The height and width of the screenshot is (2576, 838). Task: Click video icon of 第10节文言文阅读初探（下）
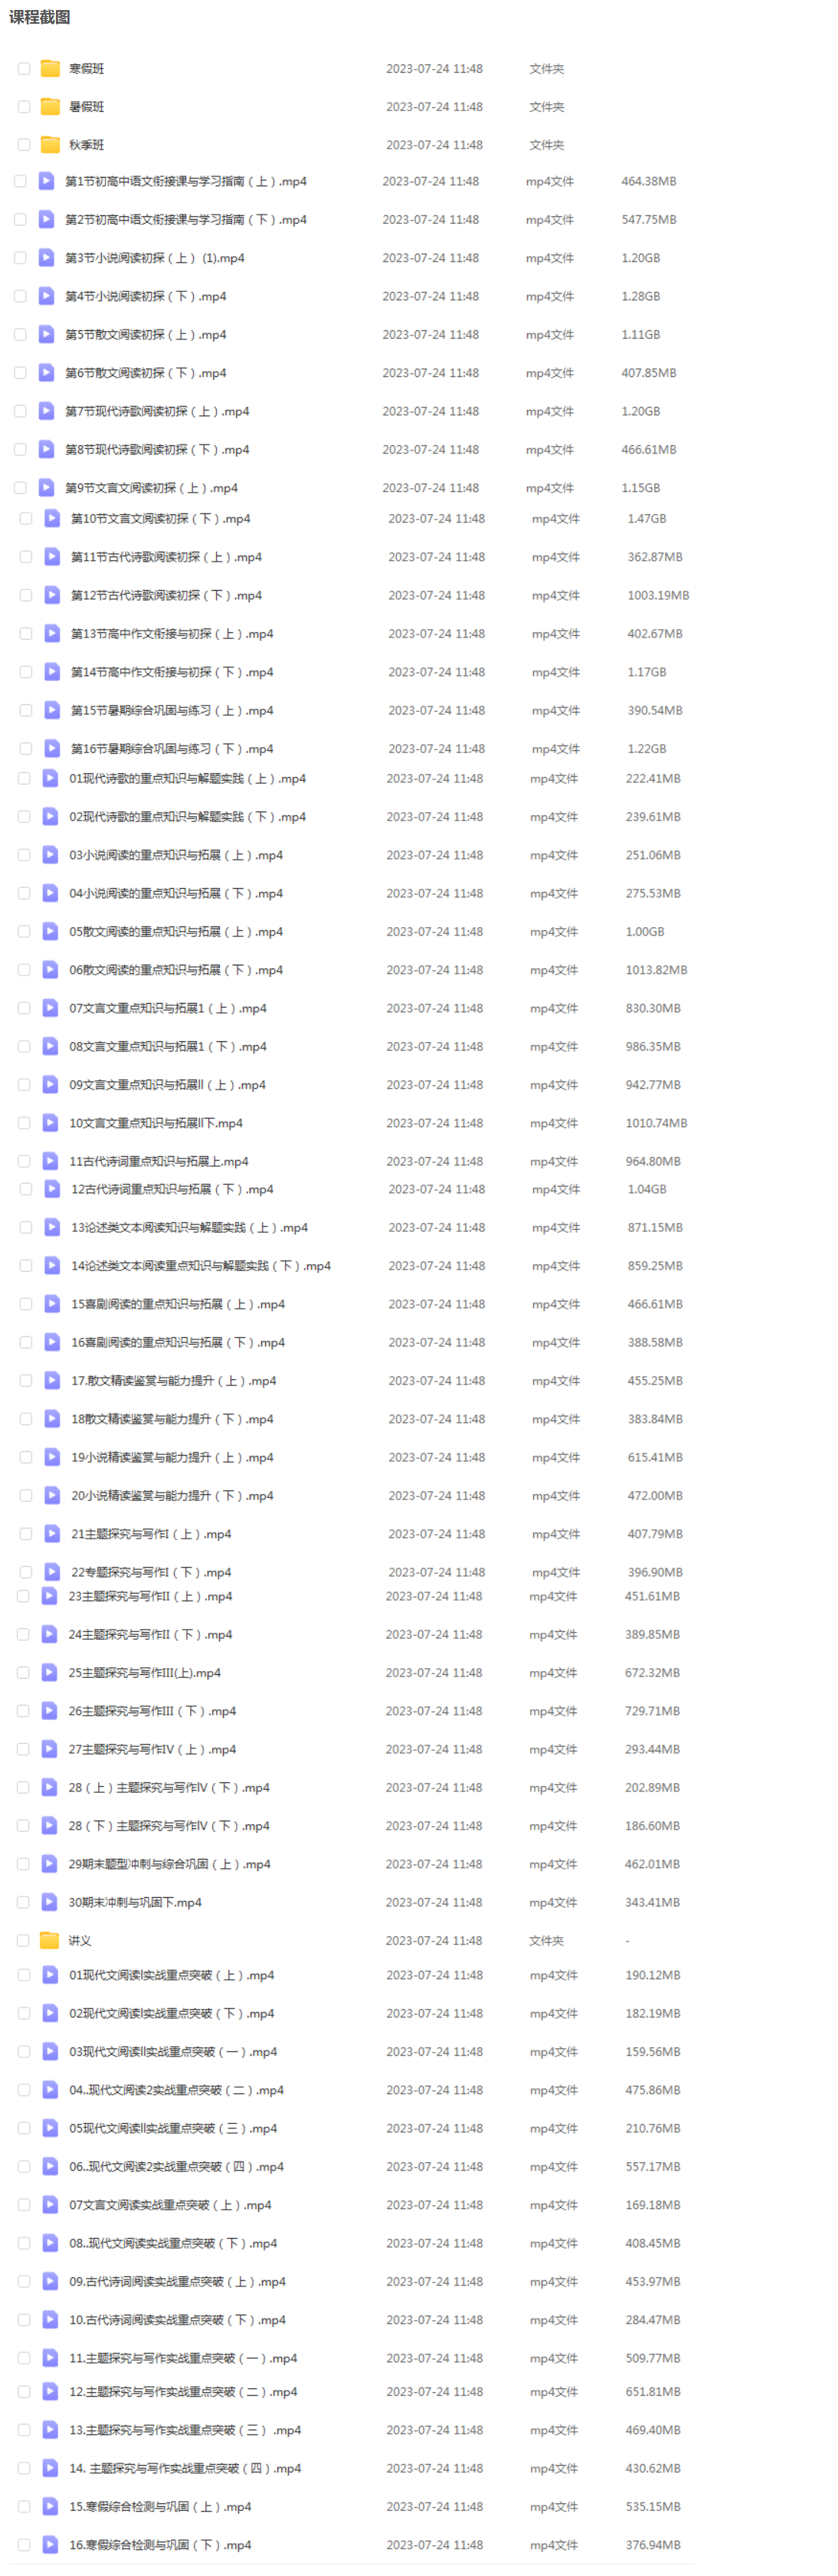(52, 519)
